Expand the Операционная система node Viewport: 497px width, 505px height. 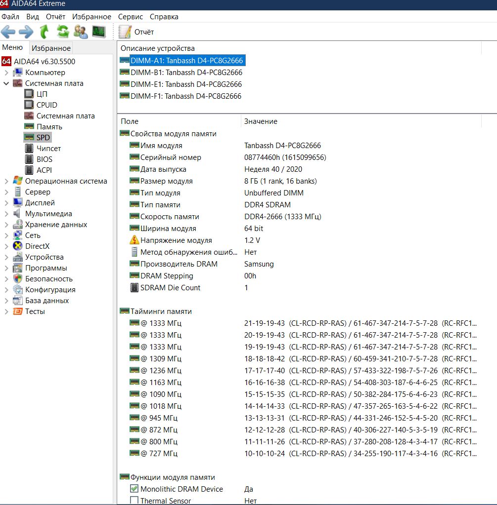[x=6, y=181]
